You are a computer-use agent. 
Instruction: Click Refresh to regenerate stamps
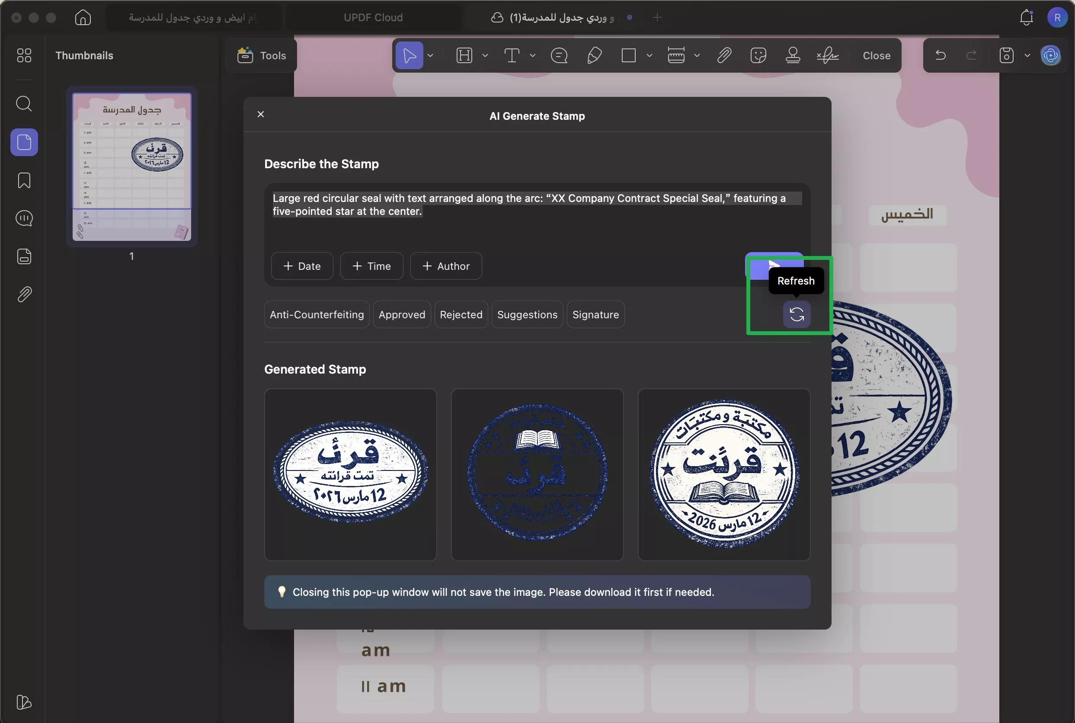coord(797,314)
